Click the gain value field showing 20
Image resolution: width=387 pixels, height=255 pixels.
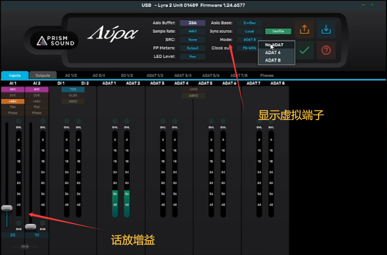point(13,234)
